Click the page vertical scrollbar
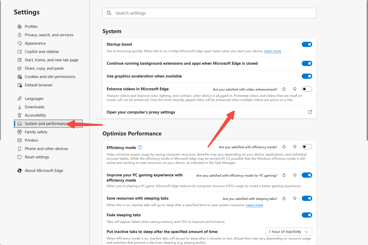Image resolution: width=368 pixels, height=245 pixels. 367,70
